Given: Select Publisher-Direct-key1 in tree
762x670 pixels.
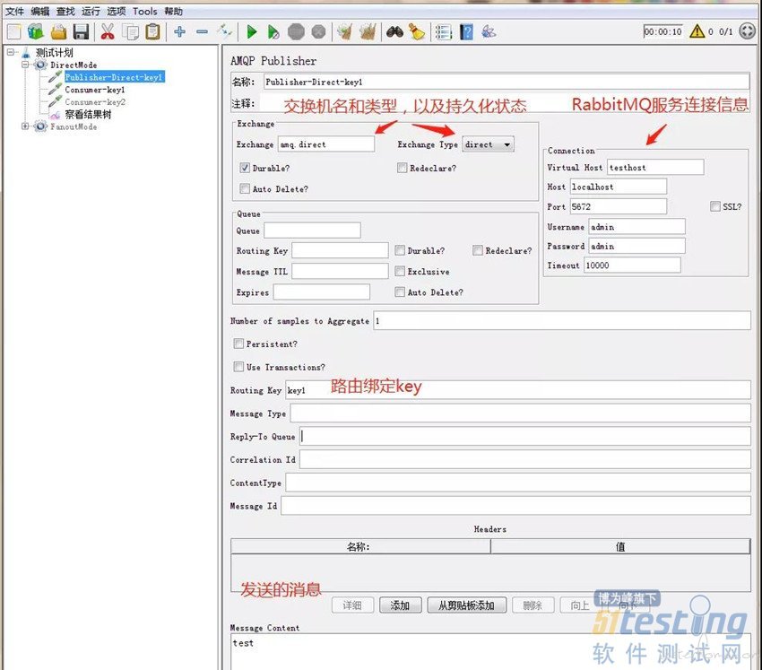Looking at the screenshot, I should tap(114, 77).
